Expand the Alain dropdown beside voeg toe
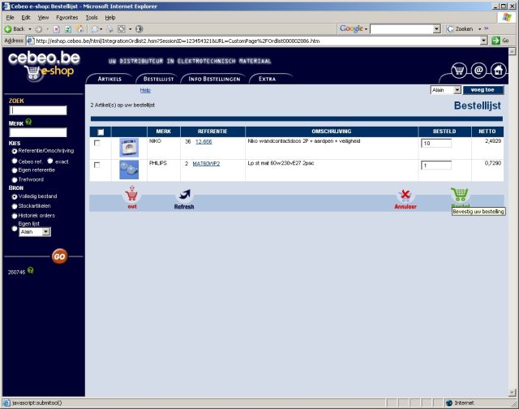Viewport: 519px width, 409px height. [457, 90]
